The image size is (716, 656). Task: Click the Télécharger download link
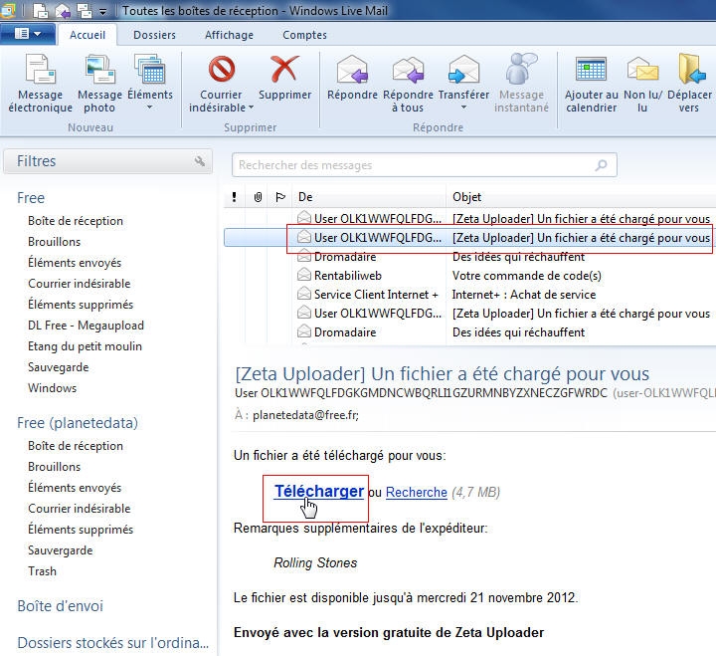click(319, 491)
